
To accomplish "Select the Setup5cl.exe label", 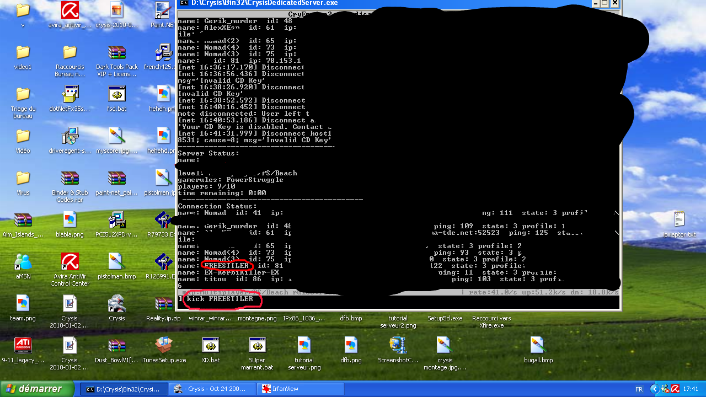I will coord(445,318).
